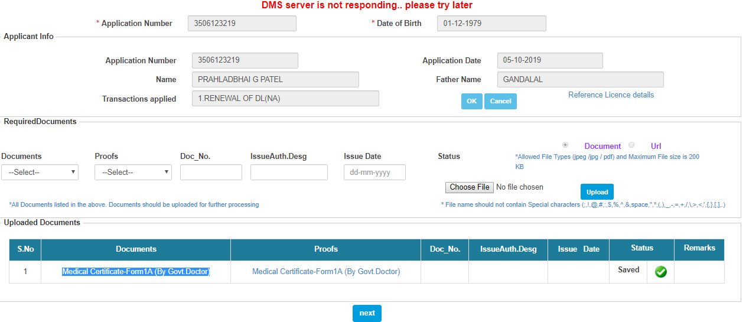746x322 pixels.
Task: Open Reference Licence details link
Action: coord(611,95)
